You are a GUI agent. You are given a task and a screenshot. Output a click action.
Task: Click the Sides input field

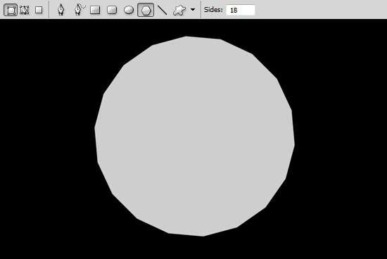[241, 10]
